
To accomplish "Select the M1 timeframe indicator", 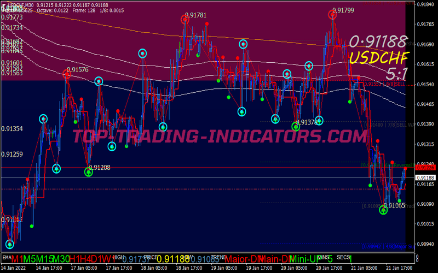I will pos(18,259).
